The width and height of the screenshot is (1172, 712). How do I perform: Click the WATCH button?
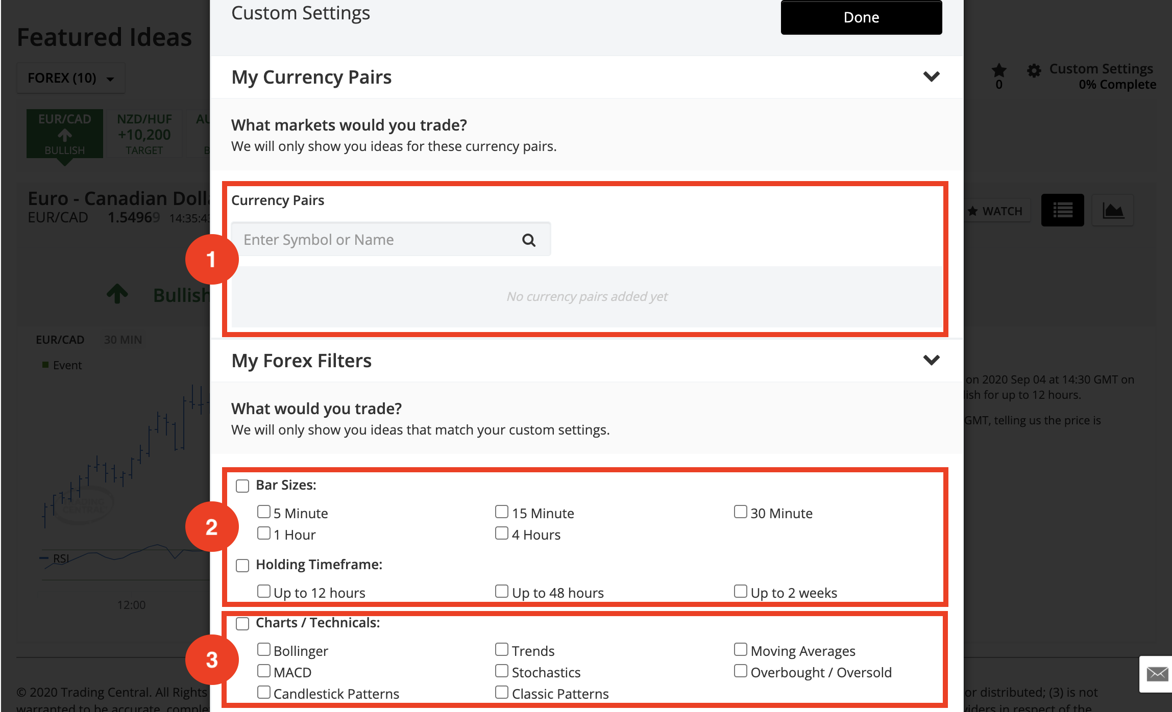(996, 211)
